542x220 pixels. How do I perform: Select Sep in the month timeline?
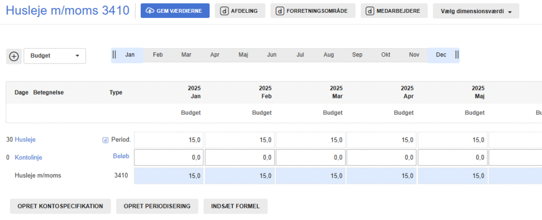click(357, 54)
